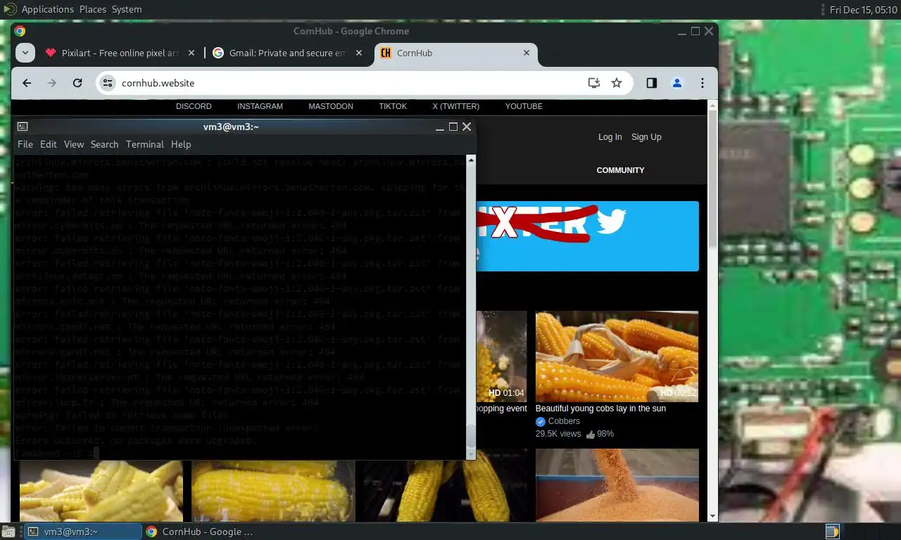Open the Help menu in terminal
The image size is (901, 540).
(x=181, y=144)
